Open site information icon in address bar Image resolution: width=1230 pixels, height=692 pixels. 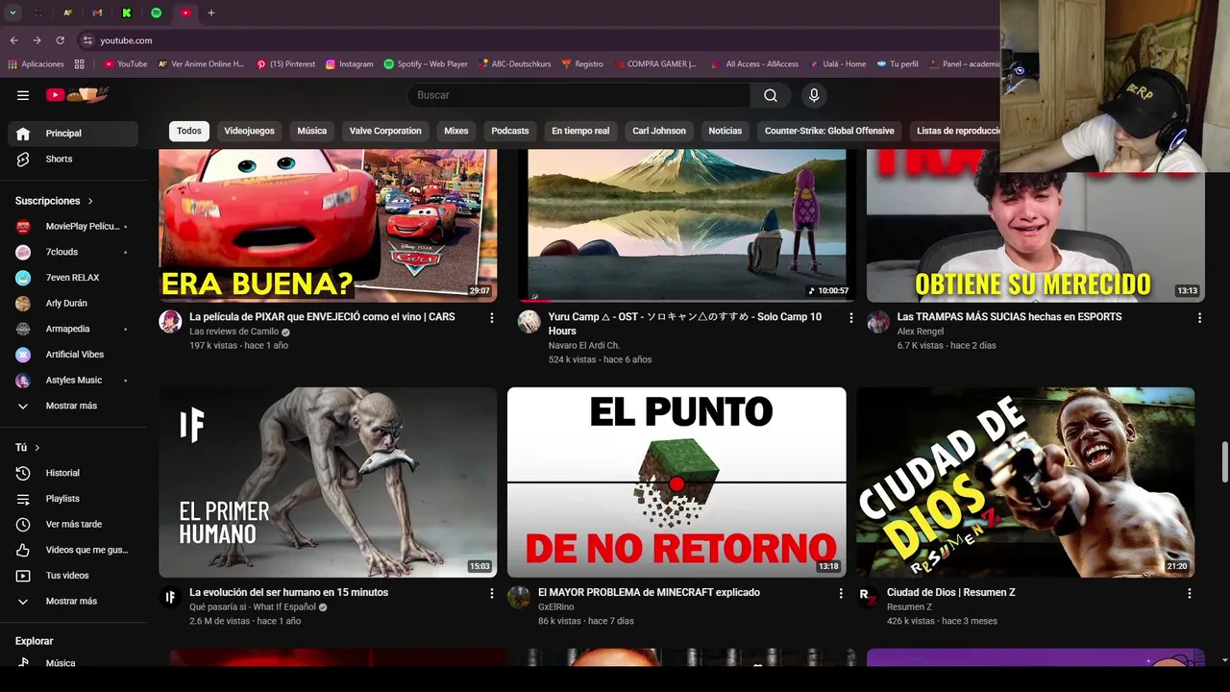pyautogui.click(x=87, y=40)
